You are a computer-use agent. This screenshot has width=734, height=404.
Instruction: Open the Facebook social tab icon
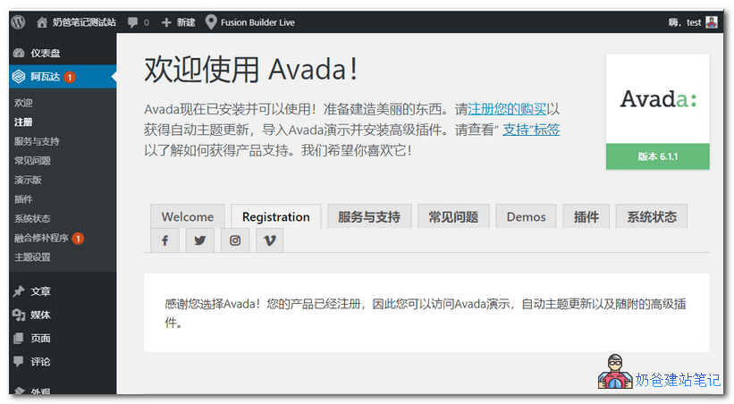pos(165,240)
